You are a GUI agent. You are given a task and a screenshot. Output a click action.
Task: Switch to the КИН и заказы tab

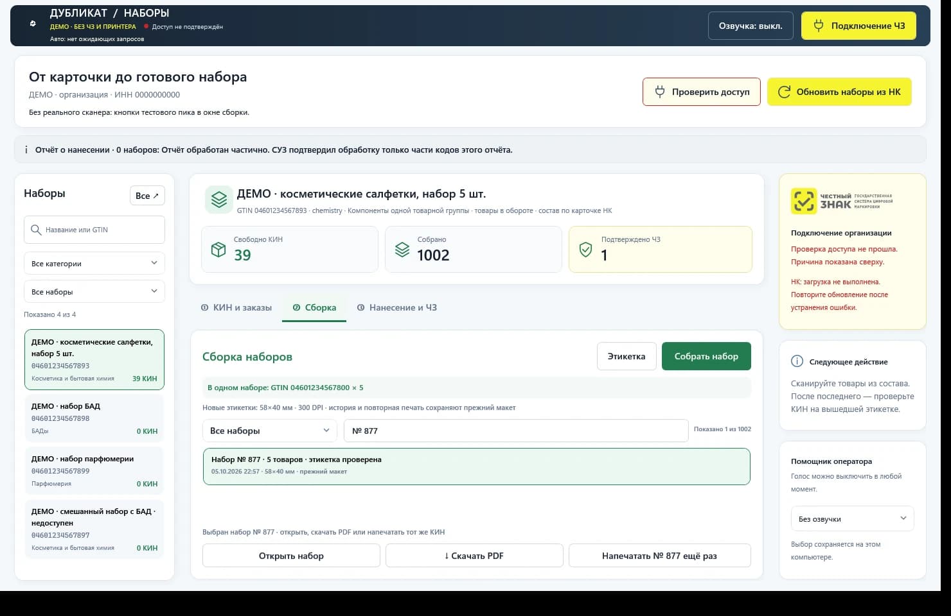[236, 307]
